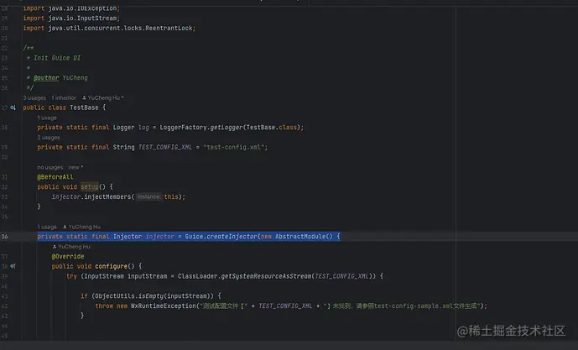Click the ClassLoader reference in the try statement
This screenshot has width=578, height=350.
(198, 276)
